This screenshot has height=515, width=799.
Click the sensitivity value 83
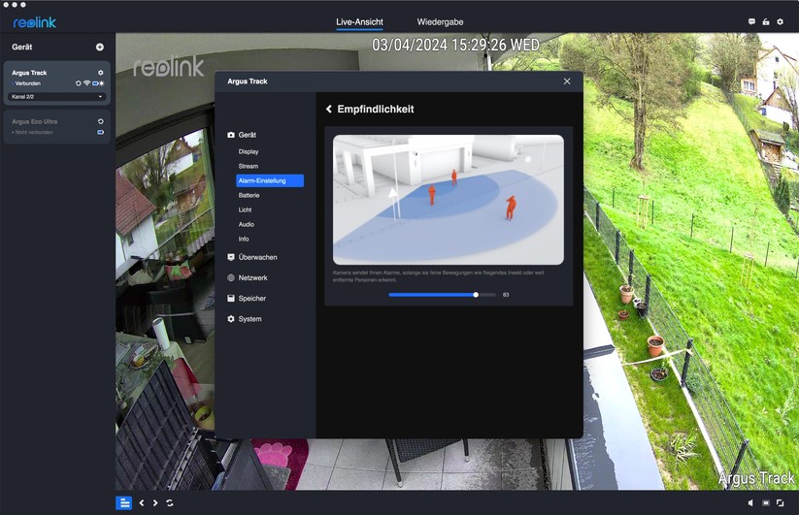tap(506, 295)
